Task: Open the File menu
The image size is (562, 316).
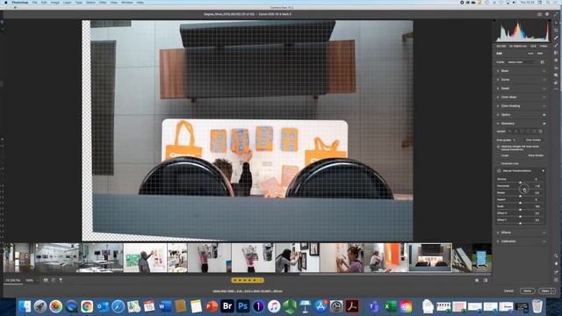Action: [35, 3]
